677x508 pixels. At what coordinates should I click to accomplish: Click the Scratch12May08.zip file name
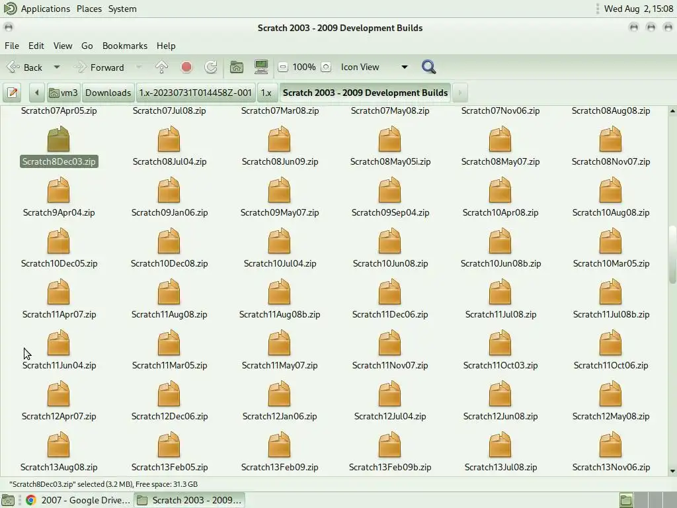611,417
